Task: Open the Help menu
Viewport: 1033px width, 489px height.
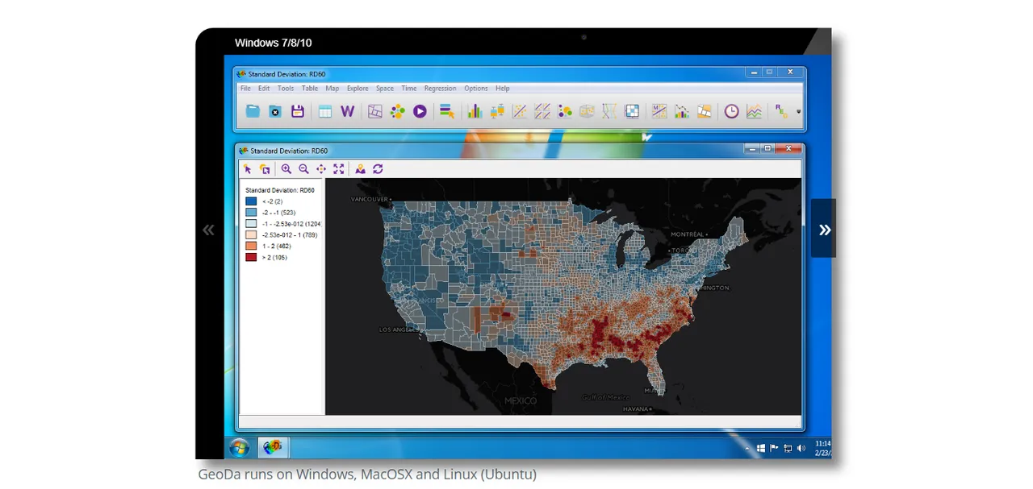Action: click(503, 89)
